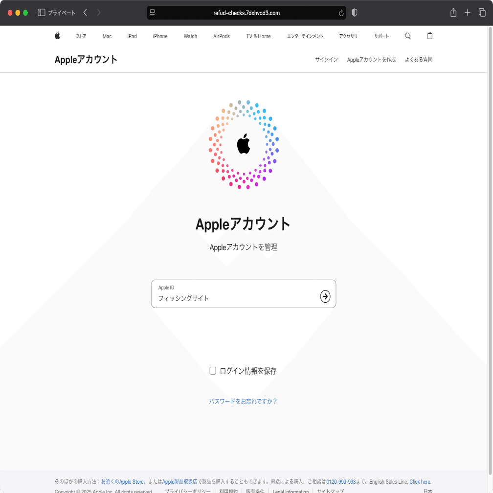
Task: Open the Share icon in Safari toolbar
Action: click(453, 12)
